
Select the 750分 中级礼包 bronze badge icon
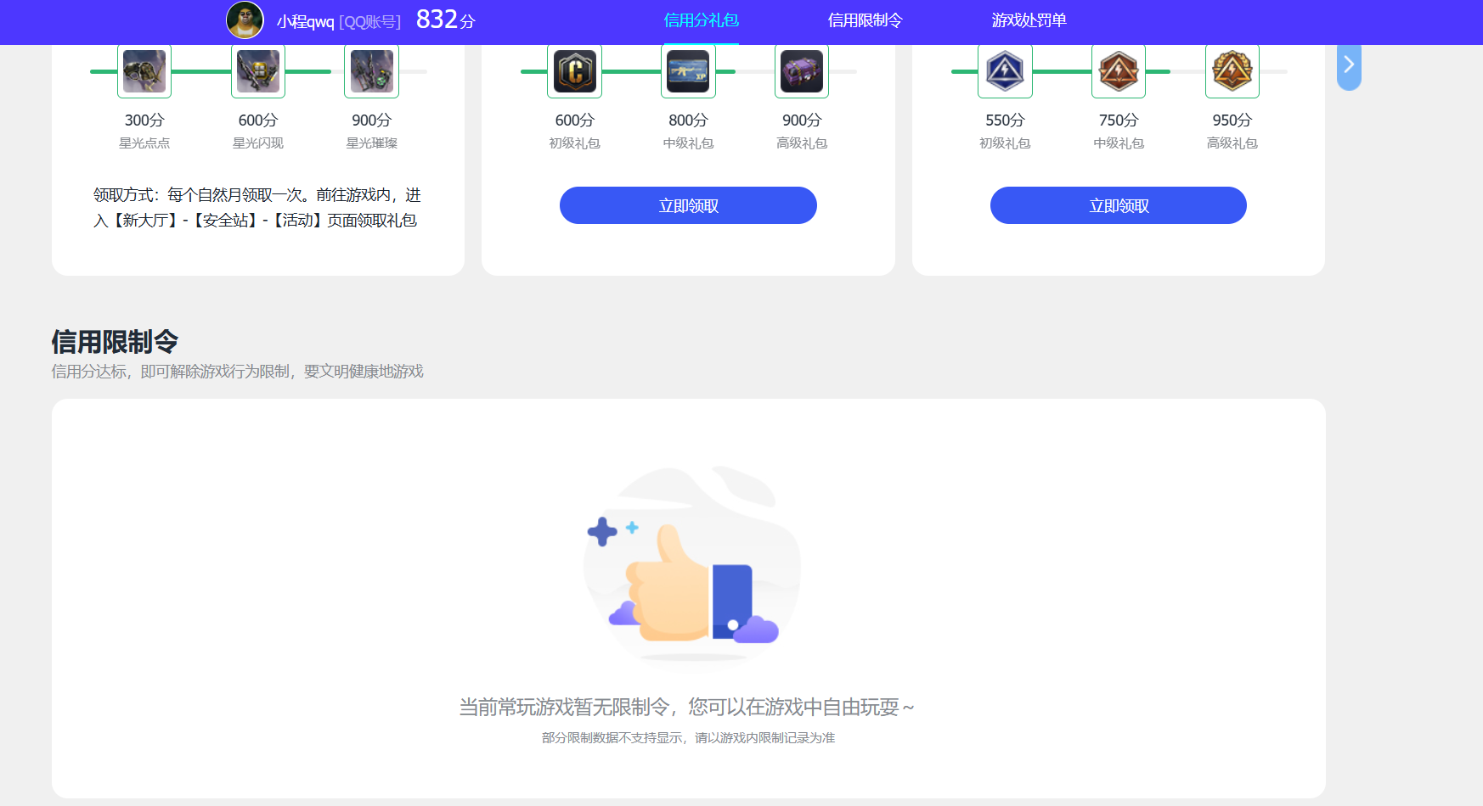[x=1119, y=71]
